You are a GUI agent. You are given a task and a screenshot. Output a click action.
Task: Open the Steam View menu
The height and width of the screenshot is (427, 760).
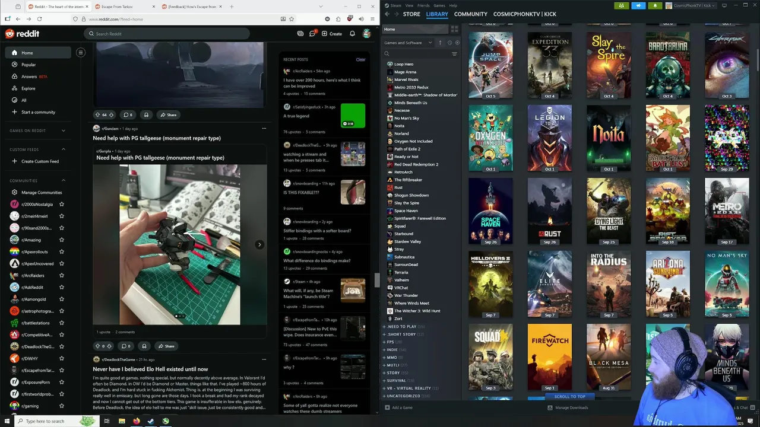tap(409, 5)
